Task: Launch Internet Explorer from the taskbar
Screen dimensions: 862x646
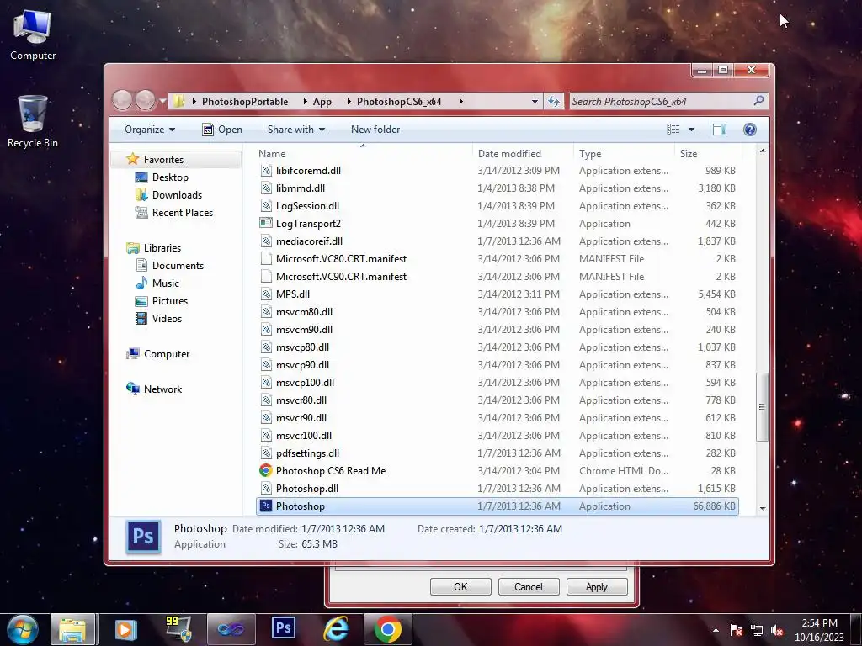Action: 335,629
